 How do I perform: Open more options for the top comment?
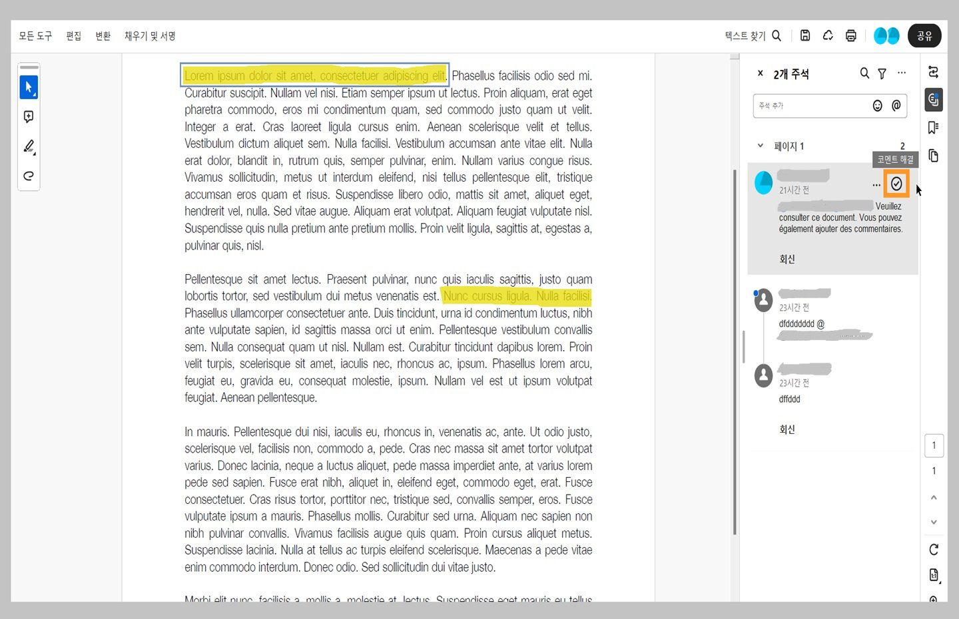point(876,185)
